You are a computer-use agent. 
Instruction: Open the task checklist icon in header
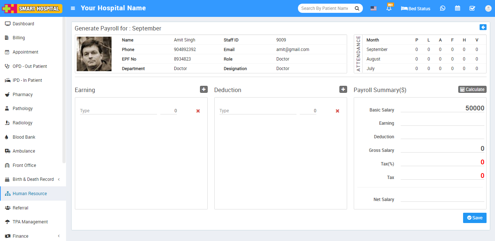tap(472, 8)
